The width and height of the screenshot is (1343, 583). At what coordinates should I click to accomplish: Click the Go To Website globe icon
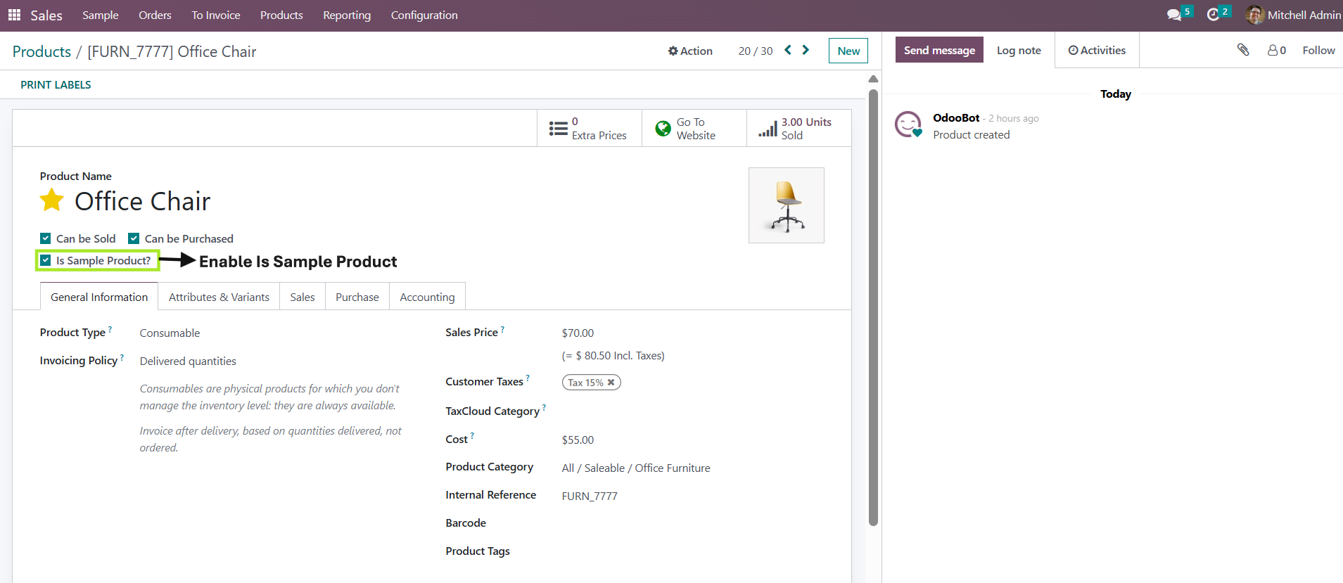663,129
